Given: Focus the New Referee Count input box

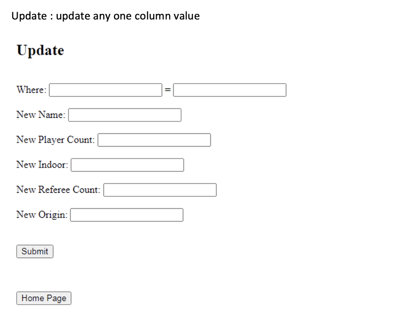Looking at the screenshot, I should pos(159,190).
